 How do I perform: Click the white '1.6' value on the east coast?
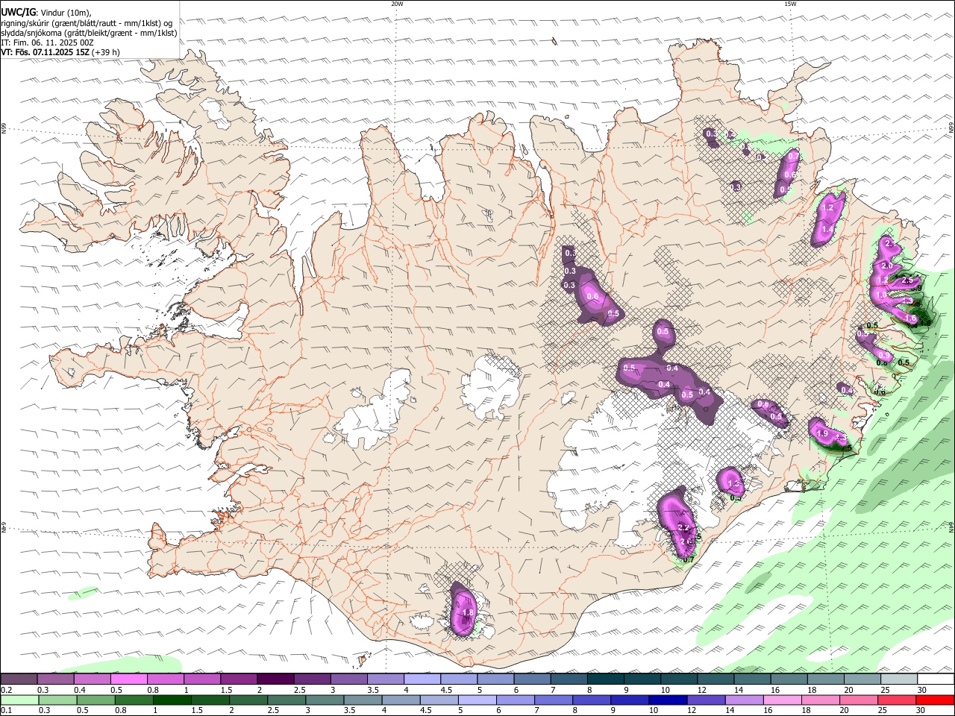911,318
